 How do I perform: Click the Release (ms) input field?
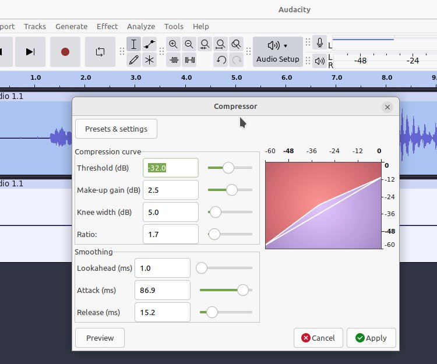pyautogui.click(x=163, y=312)
